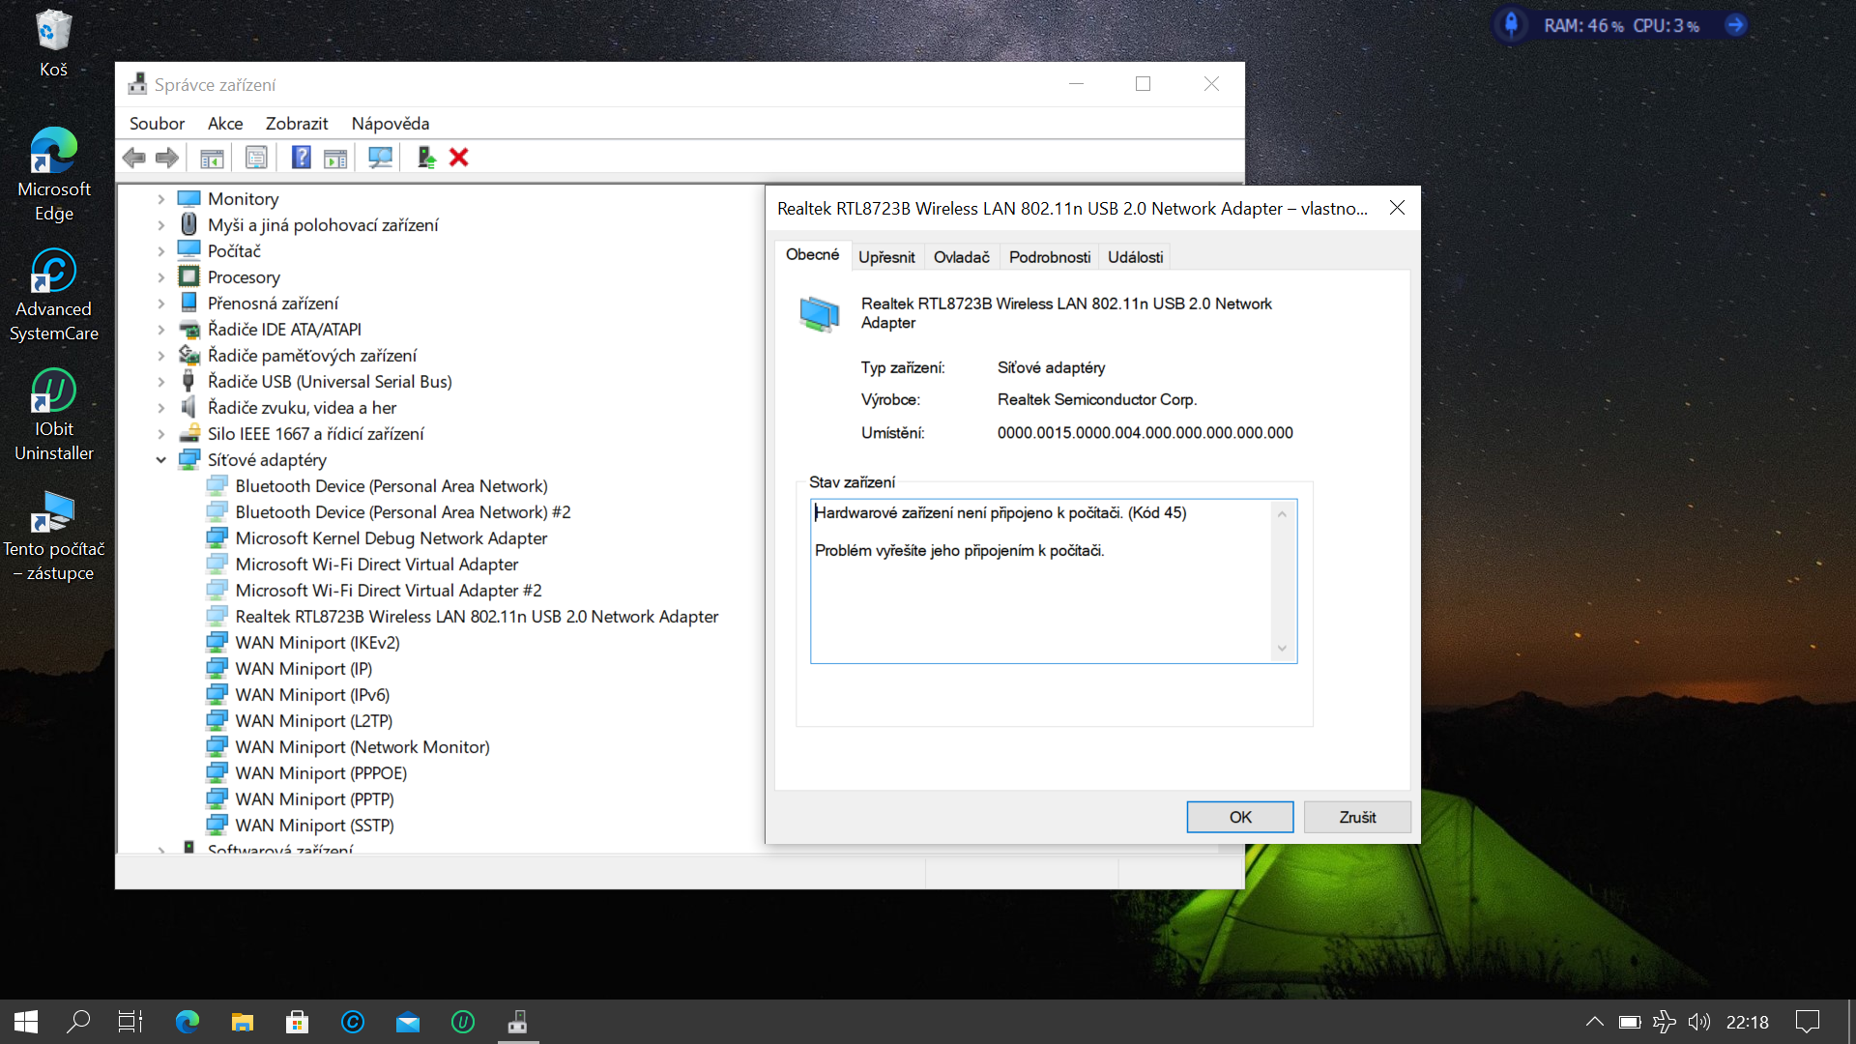The width and height of the screenshot is (1856, 1044).
Task: Switch to the Ovladač tab
Action: (961, 257)
